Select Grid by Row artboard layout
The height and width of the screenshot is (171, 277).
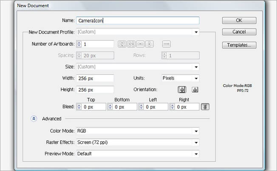click(122, 44)
